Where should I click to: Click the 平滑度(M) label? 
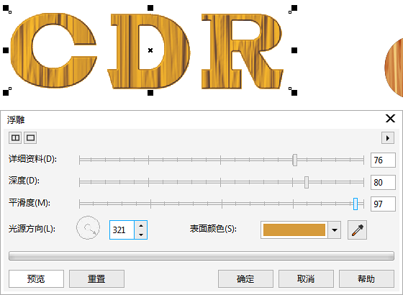pos(30,203)
